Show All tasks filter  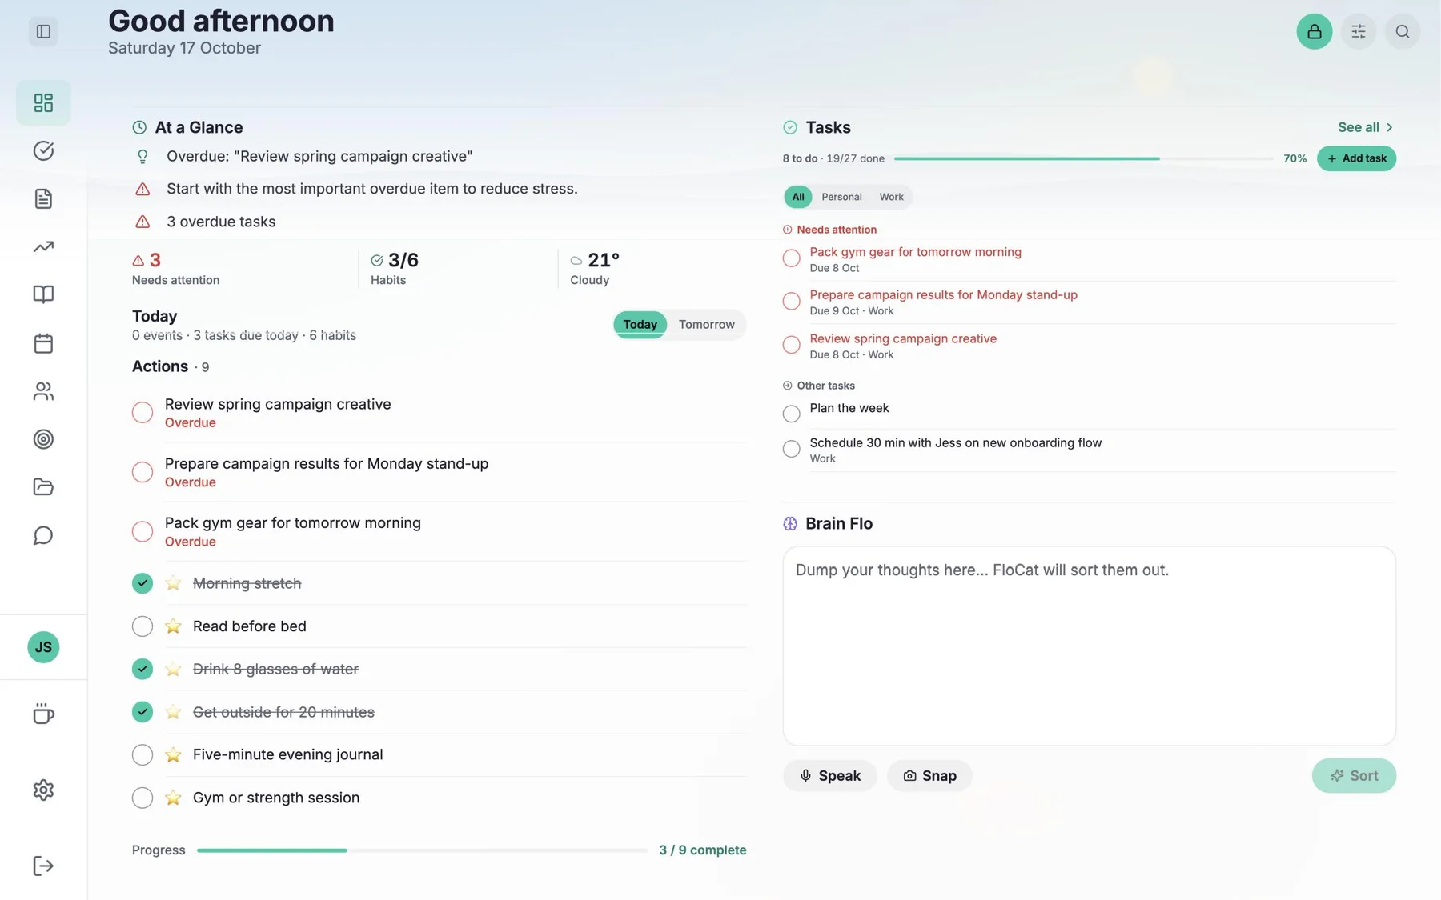pos(798,197)
